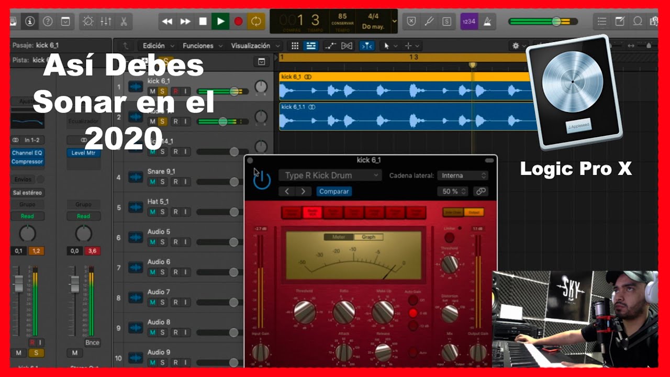Open the Editors scissors icon

pos(124,21)
